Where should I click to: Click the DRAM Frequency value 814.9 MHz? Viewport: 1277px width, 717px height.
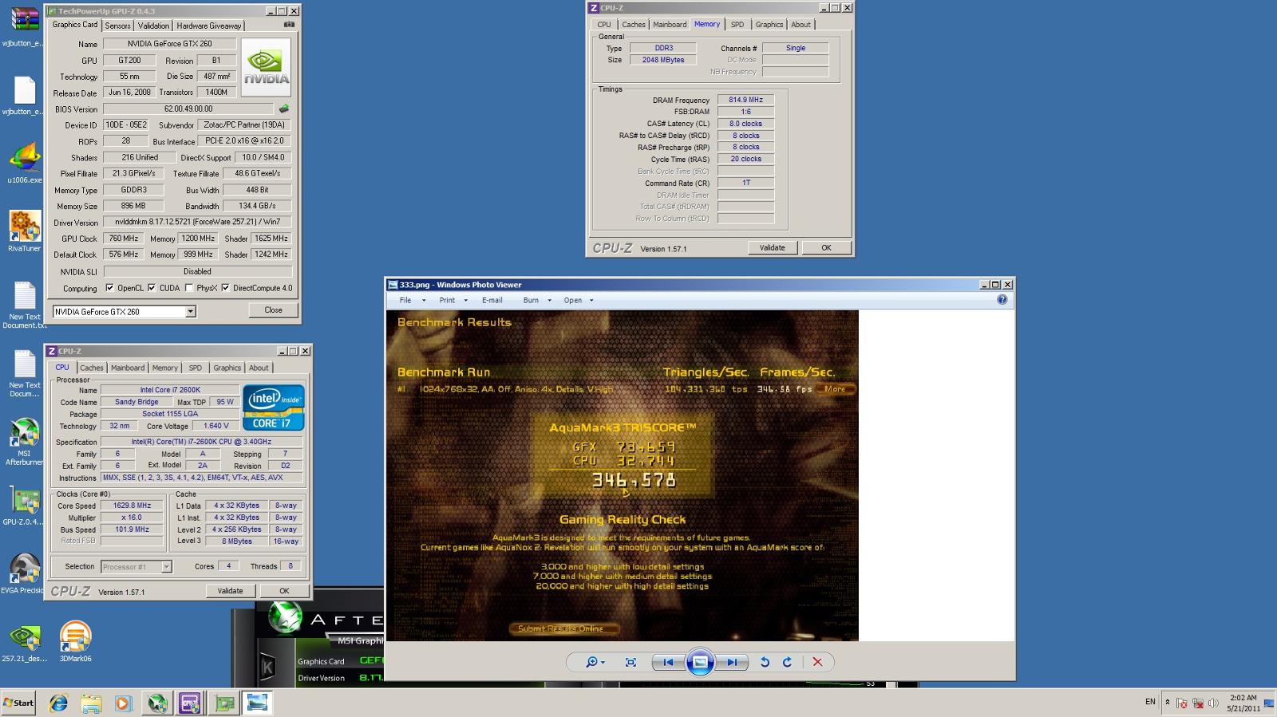745,100
